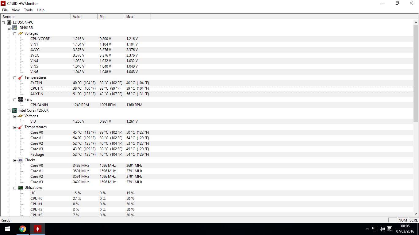Click the Min column header

pos(111,17)
